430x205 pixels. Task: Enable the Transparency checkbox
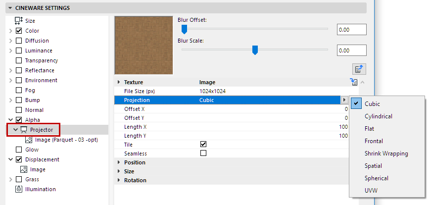click(x=19, y=60)
